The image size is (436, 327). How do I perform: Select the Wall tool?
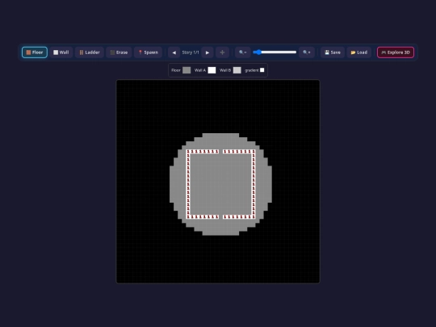[61, 52]
